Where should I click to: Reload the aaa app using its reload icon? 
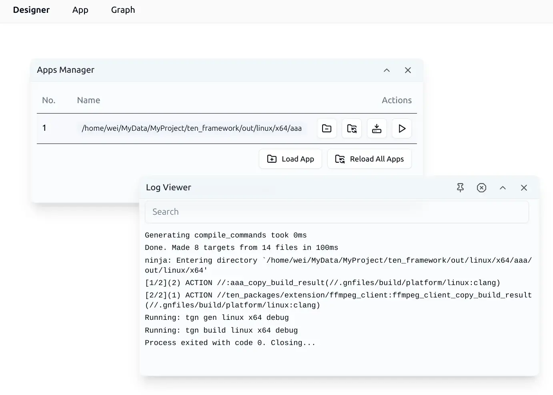[352, 128]
